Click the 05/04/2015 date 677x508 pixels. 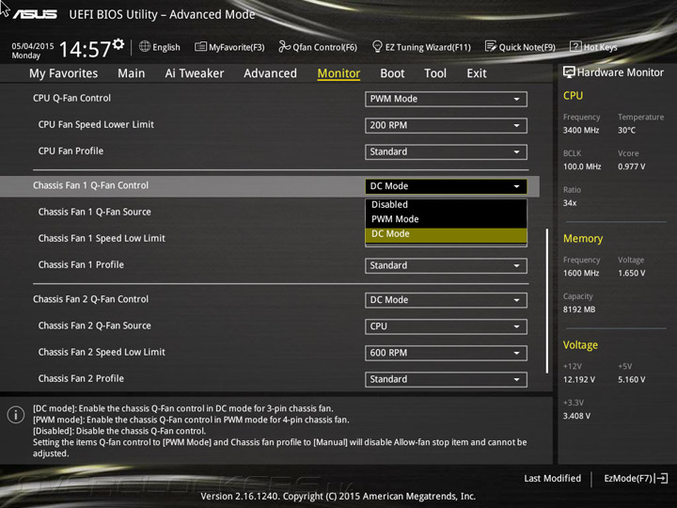(33, 46)
